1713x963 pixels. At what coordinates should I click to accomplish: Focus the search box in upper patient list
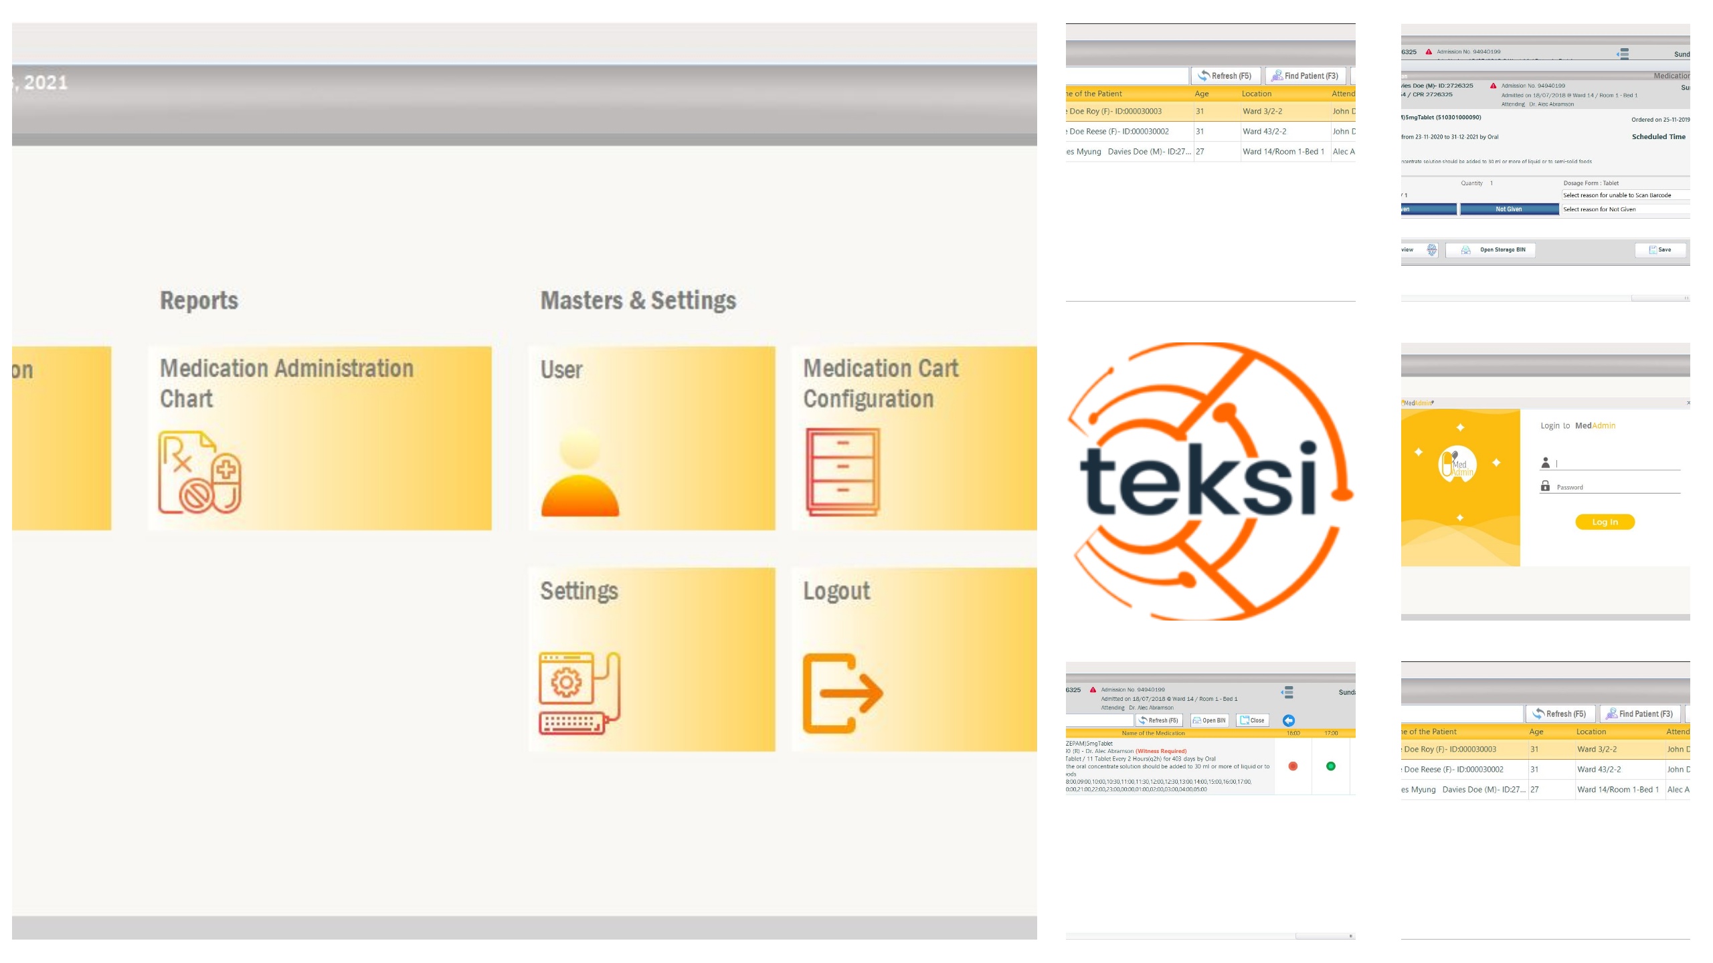(1127, 76)
